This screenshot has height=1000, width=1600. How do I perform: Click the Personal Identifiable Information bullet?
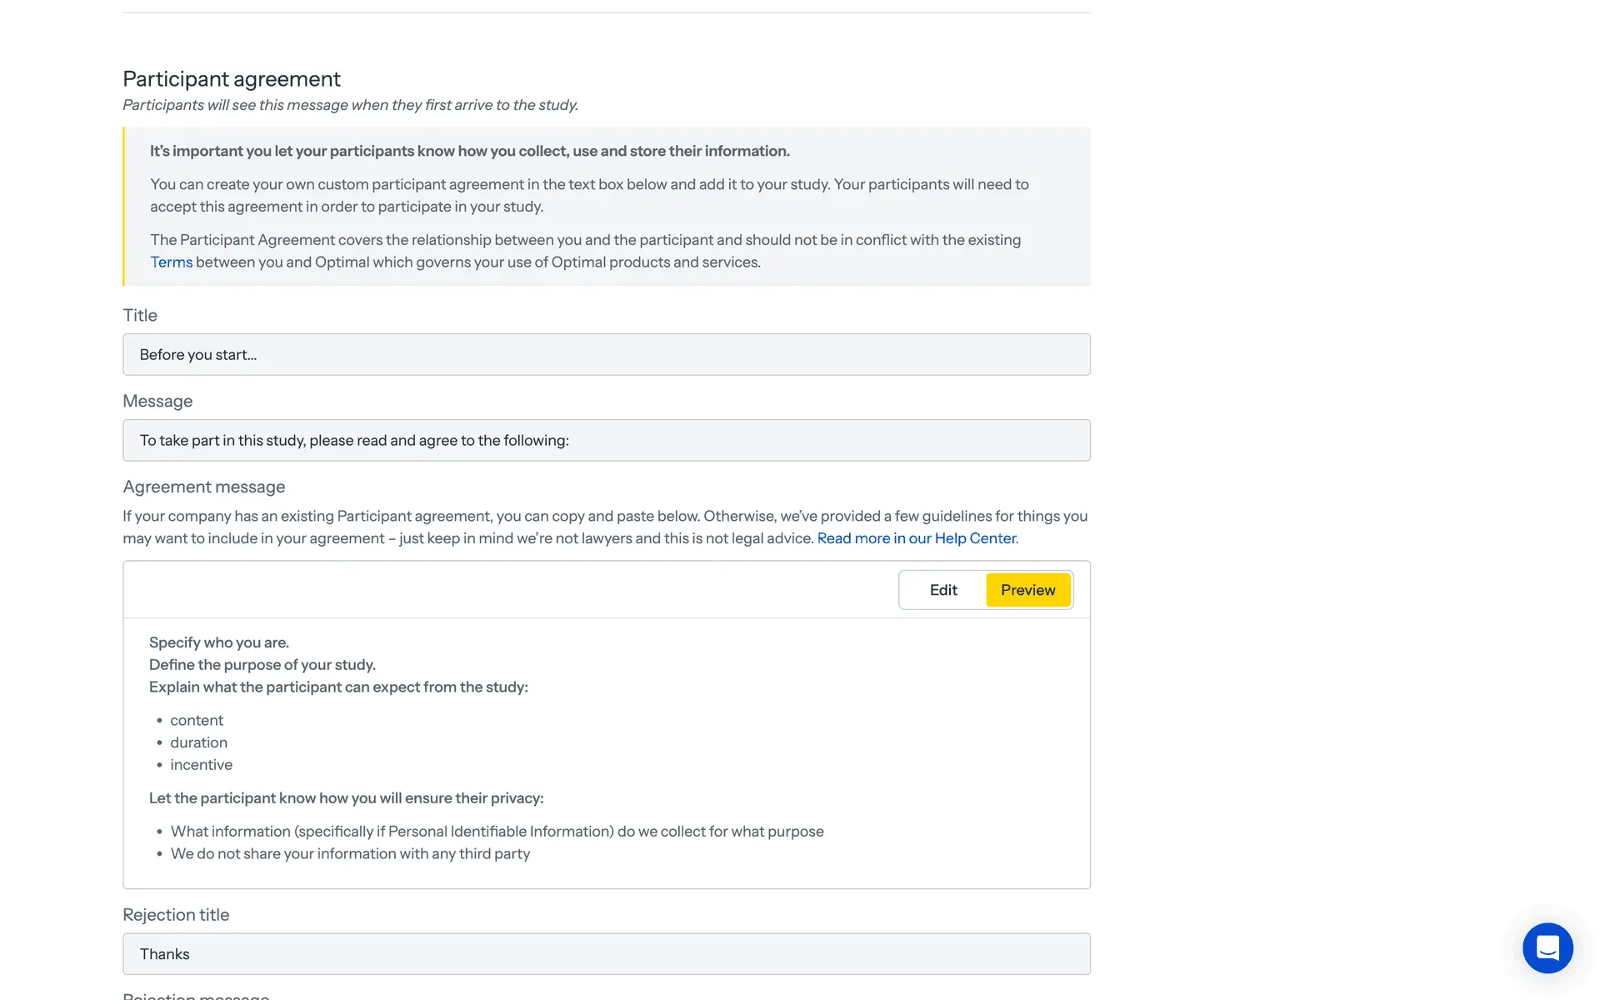497,832
